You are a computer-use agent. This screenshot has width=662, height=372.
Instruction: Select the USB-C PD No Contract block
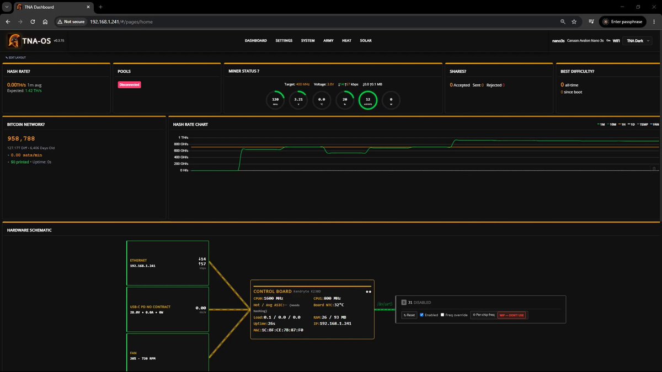tap(168, 309)
